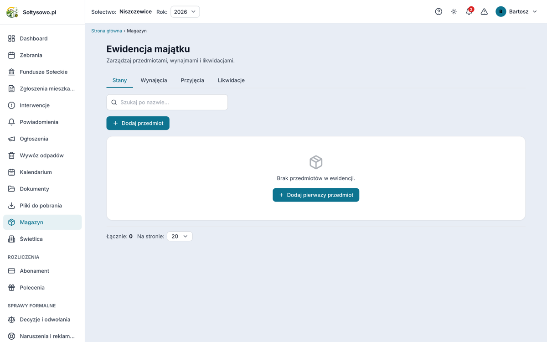Click Dodaj pierwszy przedmiot button
The width and height of the screenshot is (547, 342).
316,195
